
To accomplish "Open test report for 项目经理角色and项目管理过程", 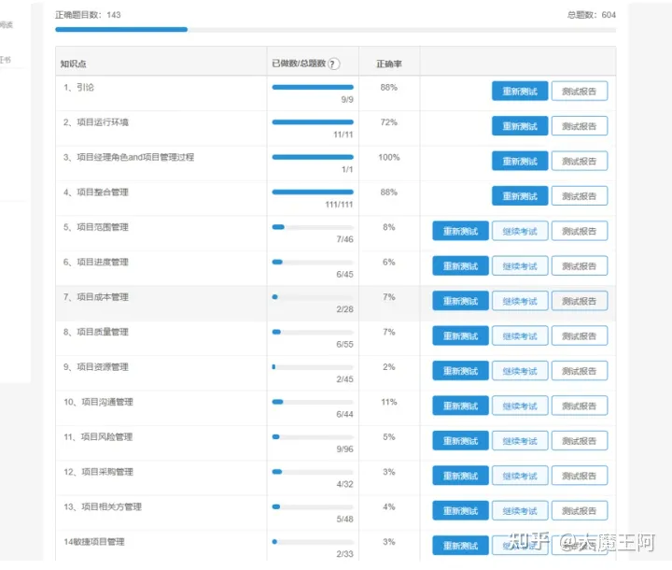I will [579, 161].
